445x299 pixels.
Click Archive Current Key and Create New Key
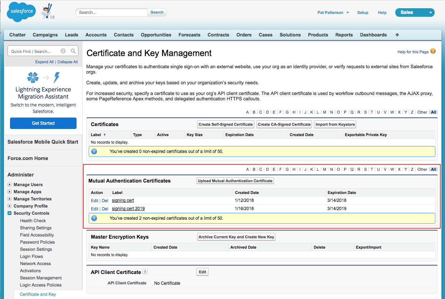tap(236, 236)
